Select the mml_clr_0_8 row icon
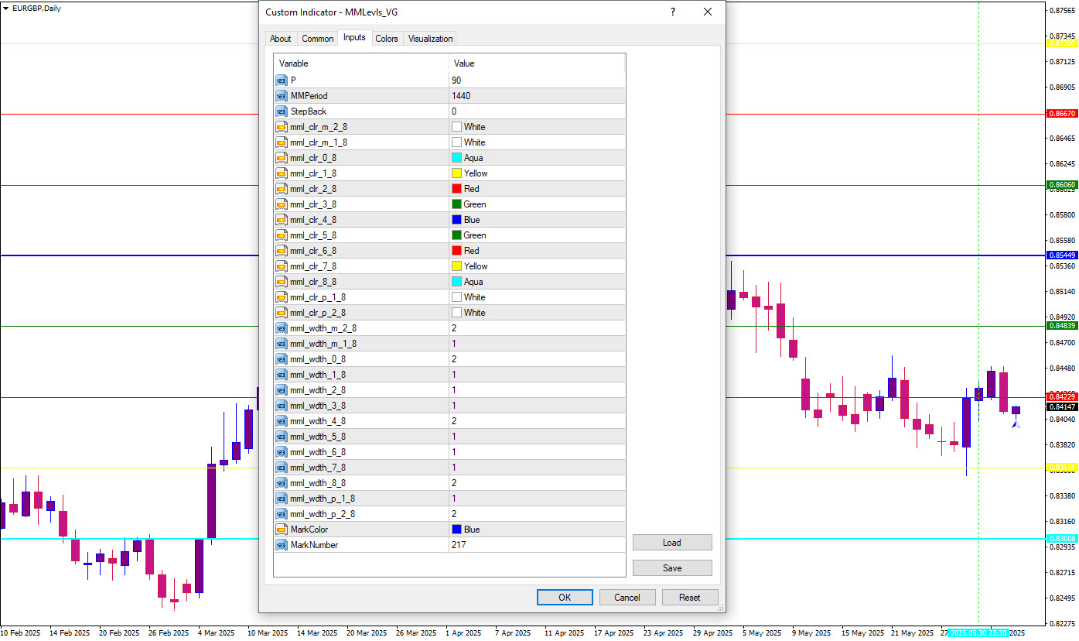 [x=282, y=158]
